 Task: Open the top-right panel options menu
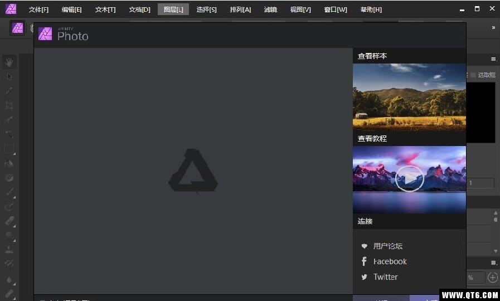(493, 59)
